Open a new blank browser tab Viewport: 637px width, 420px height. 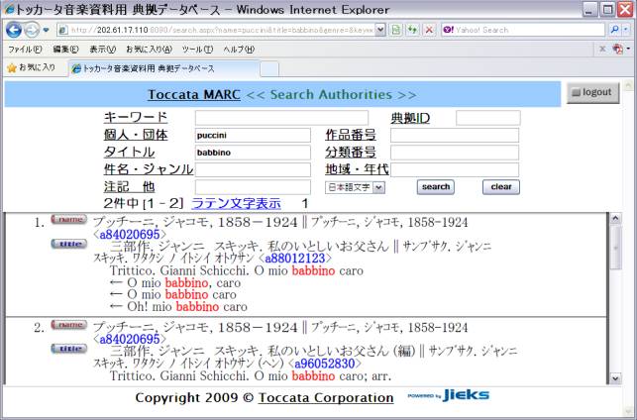pyautogui.click(x=269, y=69)
